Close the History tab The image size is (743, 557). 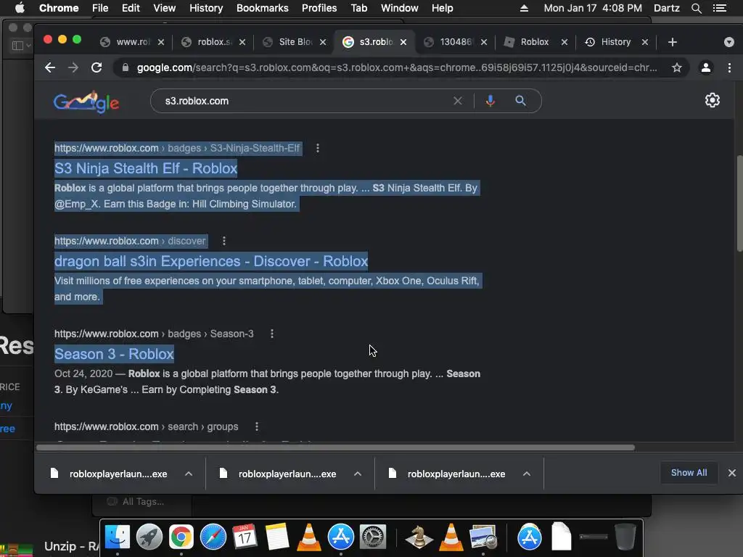click(x=645, y=42)
